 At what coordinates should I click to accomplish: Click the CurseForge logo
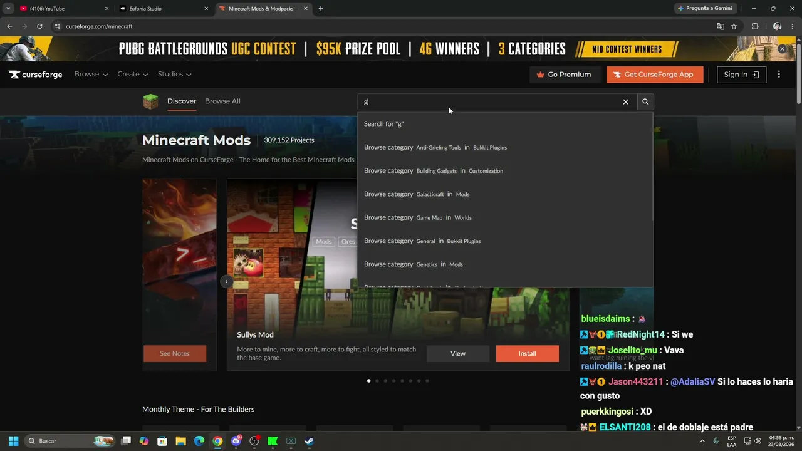(x=36, y=75)
